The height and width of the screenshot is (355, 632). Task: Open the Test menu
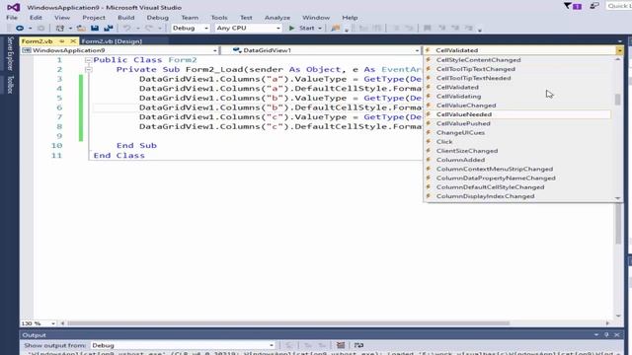246,18
